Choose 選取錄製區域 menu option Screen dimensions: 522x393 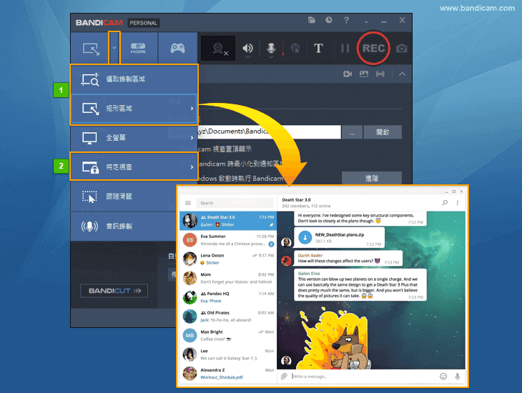point(134,79)
